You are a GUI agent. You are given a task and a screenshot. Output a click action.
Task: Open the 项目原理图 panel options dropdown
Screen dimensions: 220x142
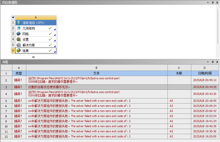[x=208, y=2]
